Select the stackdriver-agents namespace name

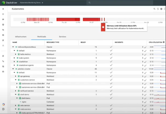26,65
